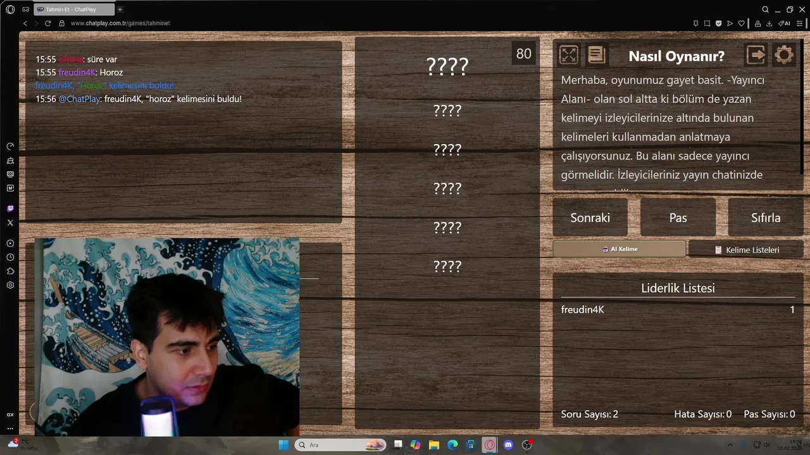Click the chatplay.com.tr address bar
Viewport: 810px width, 455px height.
coord(120,23)
